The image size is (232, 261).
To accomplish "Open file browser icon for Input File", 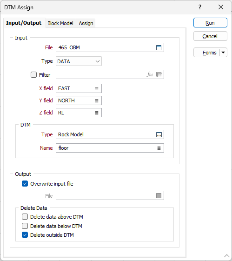I will [159, 47].
